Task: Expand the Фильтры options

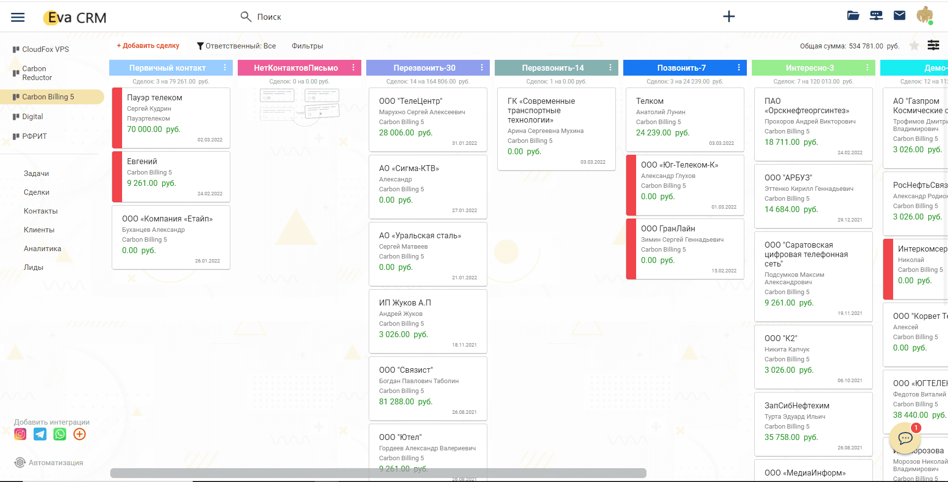Action: [x=307, y=46]
